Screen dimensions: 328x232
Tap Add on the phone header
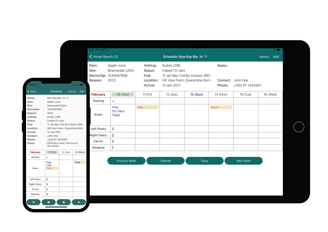point(82,91)
